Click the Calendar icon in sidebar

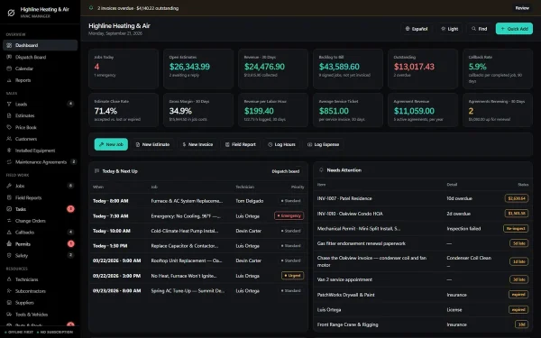[x=9, y=69]
